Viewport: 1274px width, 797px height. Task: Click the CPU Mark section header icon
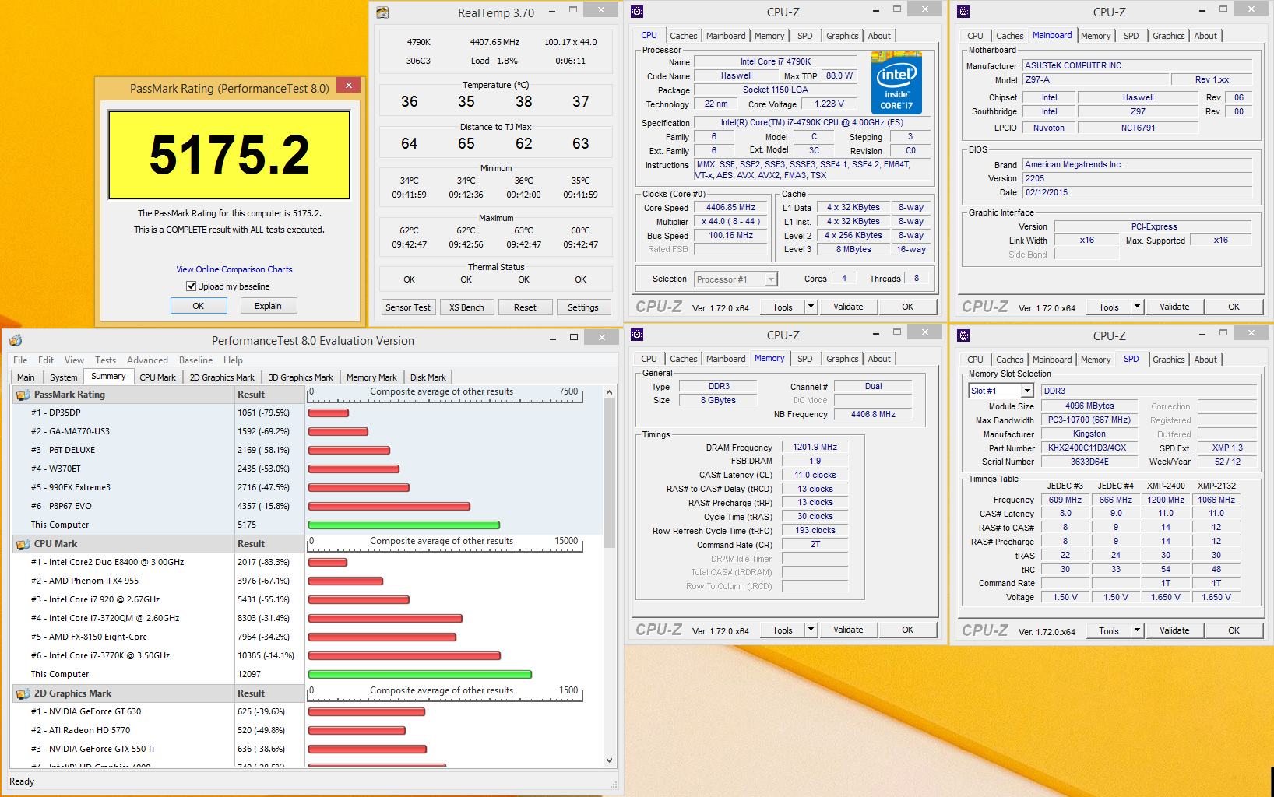[23, 544]
